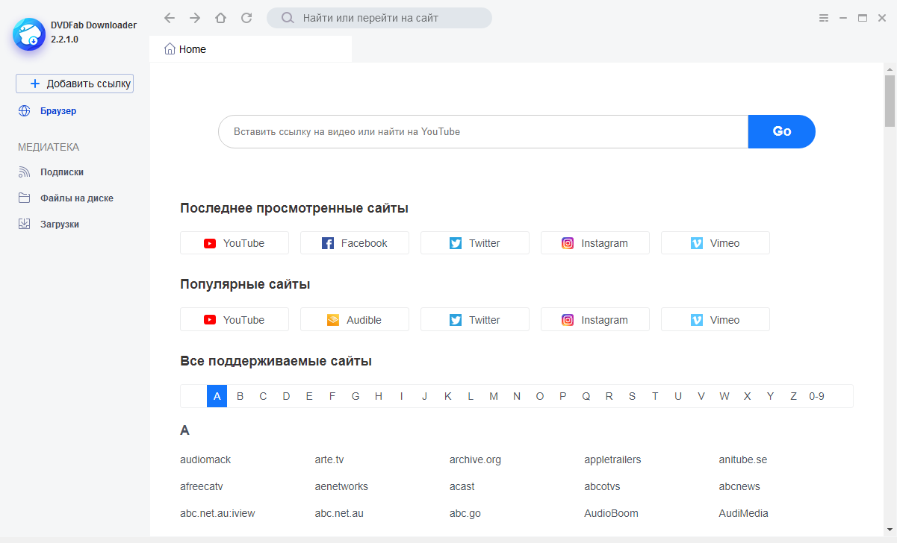This screenshot has width=897, height=543.
Task: Open the abc.go site link
Action: (465, 513)
